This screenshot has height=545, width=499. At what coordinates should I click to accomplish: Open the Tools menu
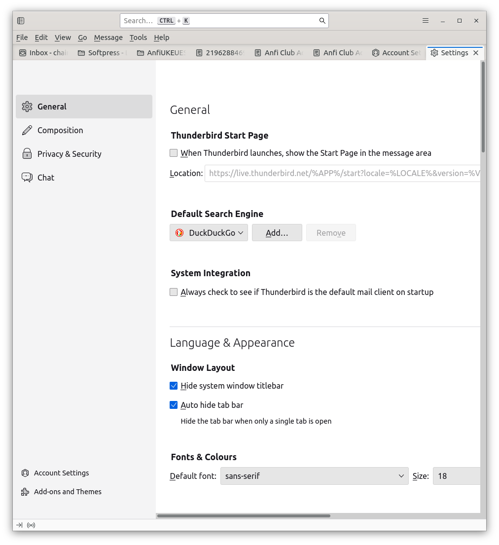(x=138, y=37)
